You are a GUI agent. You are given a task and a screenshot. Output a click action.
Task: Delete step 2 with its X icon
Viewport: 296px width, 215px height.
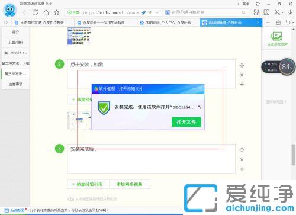242,75
